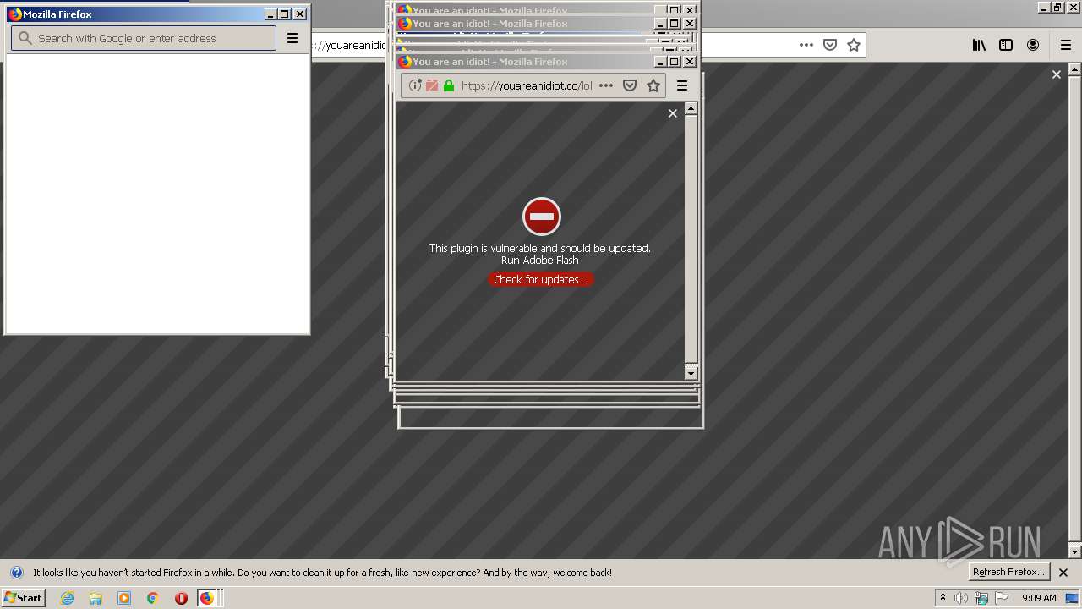Image resolution: width=1082 pixels, height=609 pixels.
Task: Toggle the sidebar view icon in the main toolbar
Action: [1006, 45]
